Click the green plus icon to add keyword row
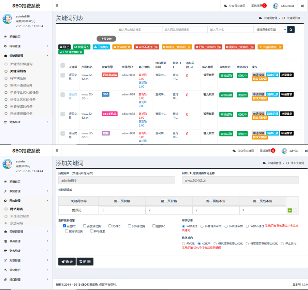 pyautogui.click(x=290, y=210)
